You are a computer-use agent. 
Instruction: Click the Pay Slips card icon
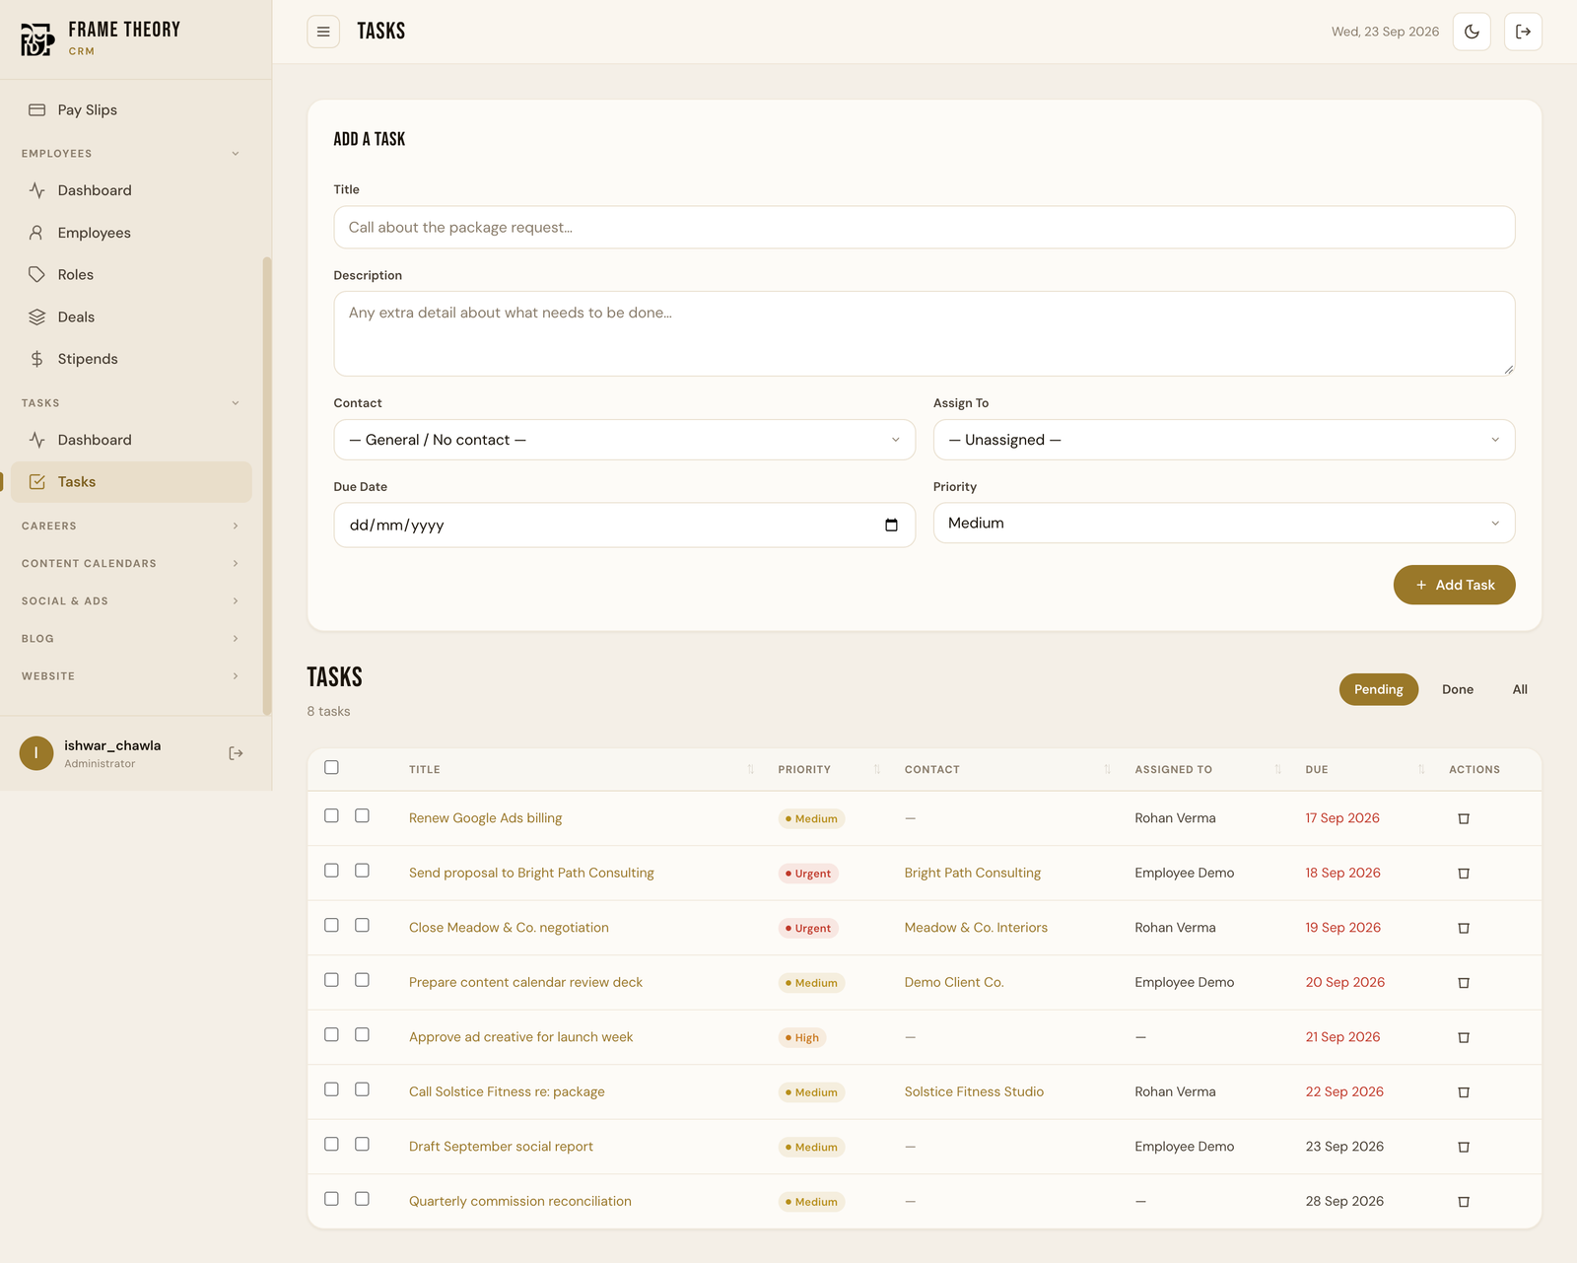(37, 109)
